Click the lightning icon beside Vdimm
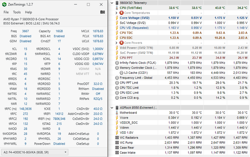This screenshot has height=157, width=250. pyautogui.click(x=117, y=128)
